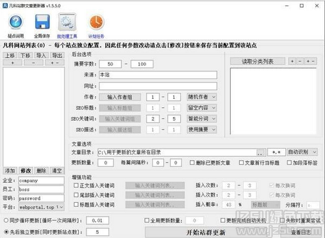
Task: Click the browse button beside 文章目录
Action: tap(261, 152)
